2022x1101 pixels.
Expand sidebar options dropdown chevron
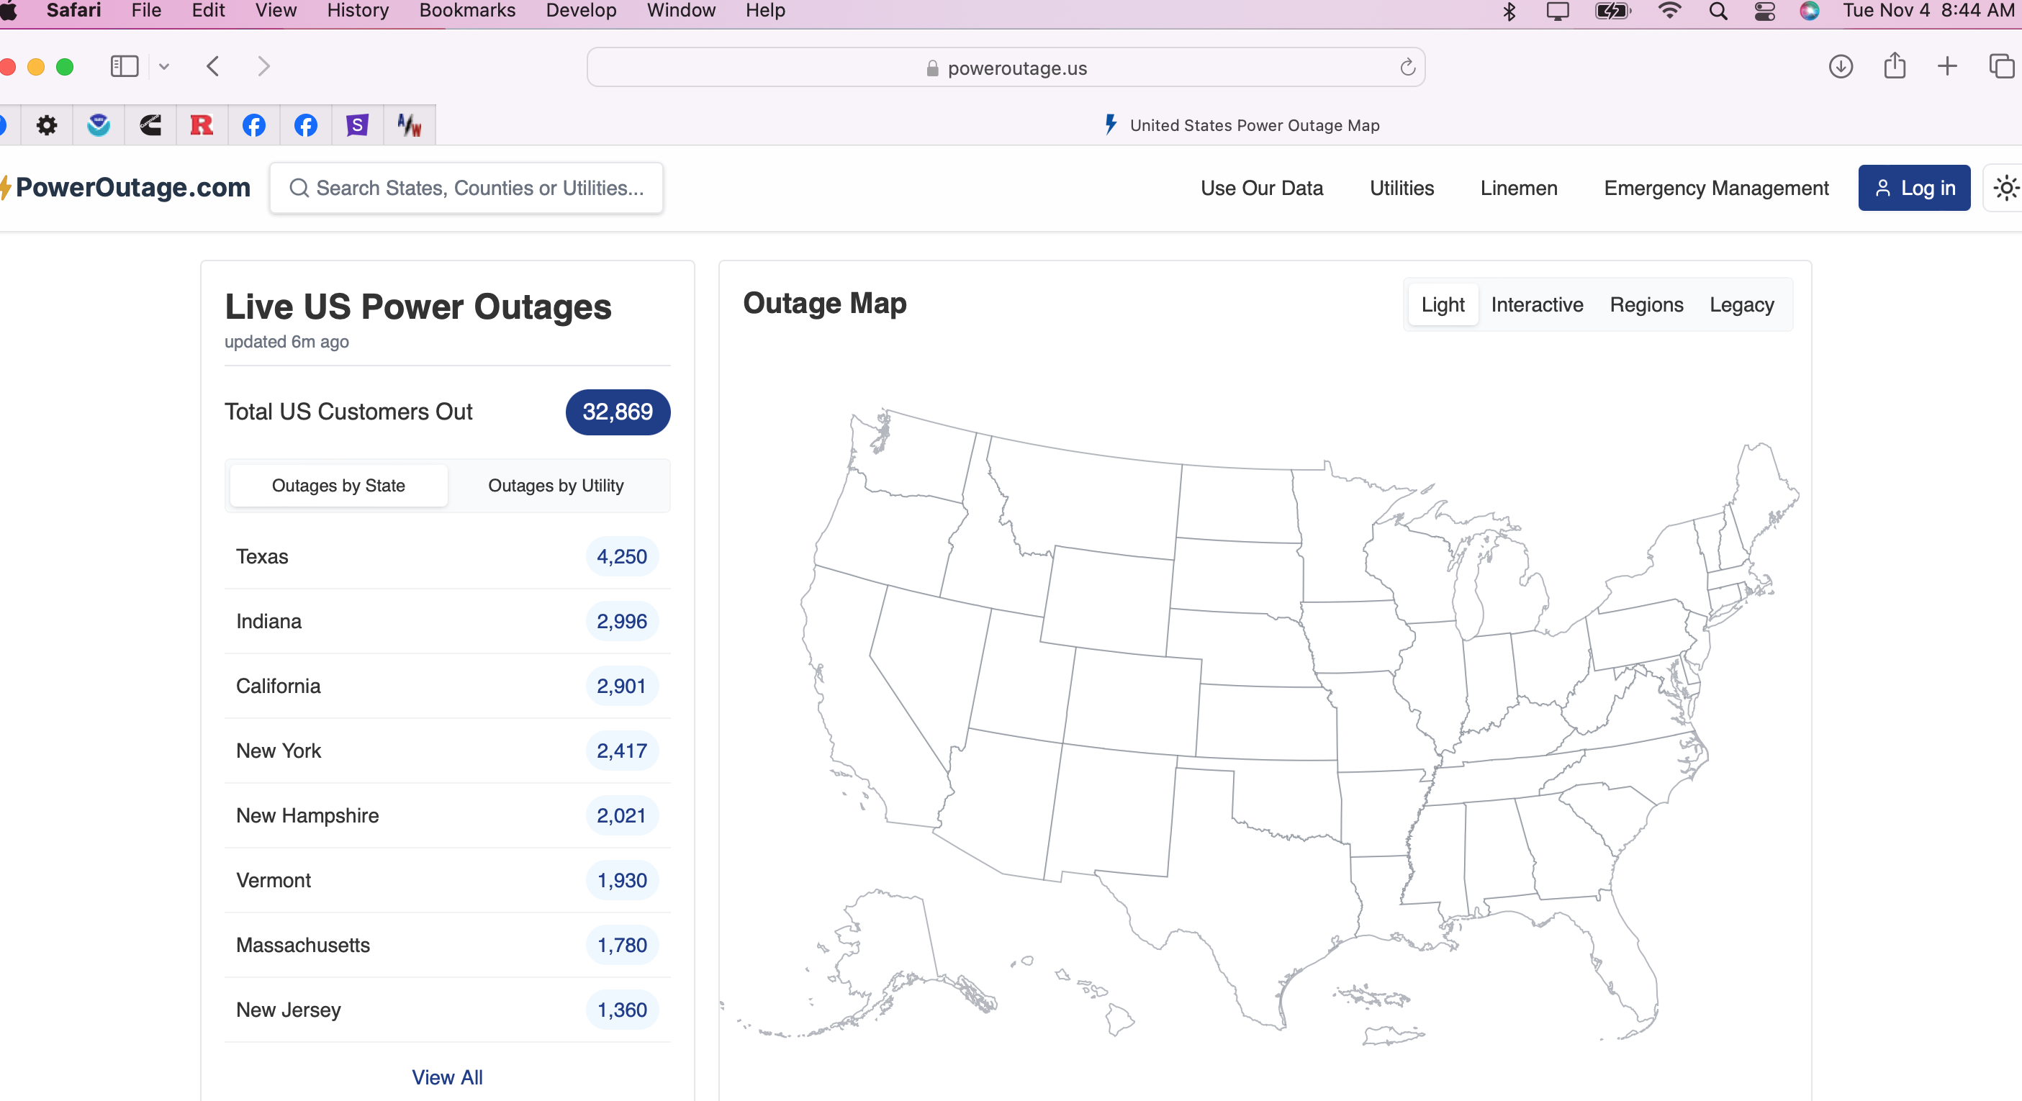tap(164, 67)
